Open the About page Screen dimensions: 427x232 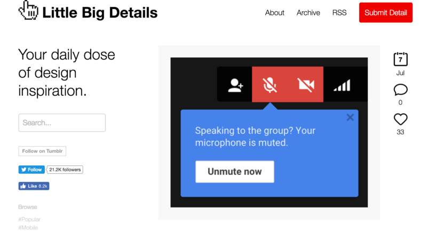pyautogui.click(x=274, y=13)
